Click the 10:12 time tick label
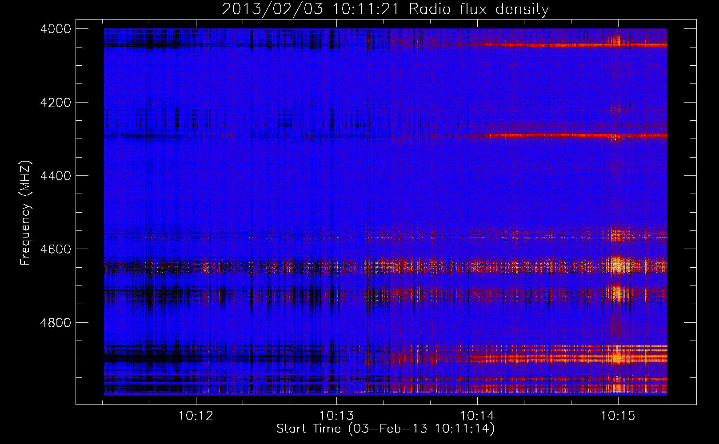 pyautogui.click(x=196, y=416)
